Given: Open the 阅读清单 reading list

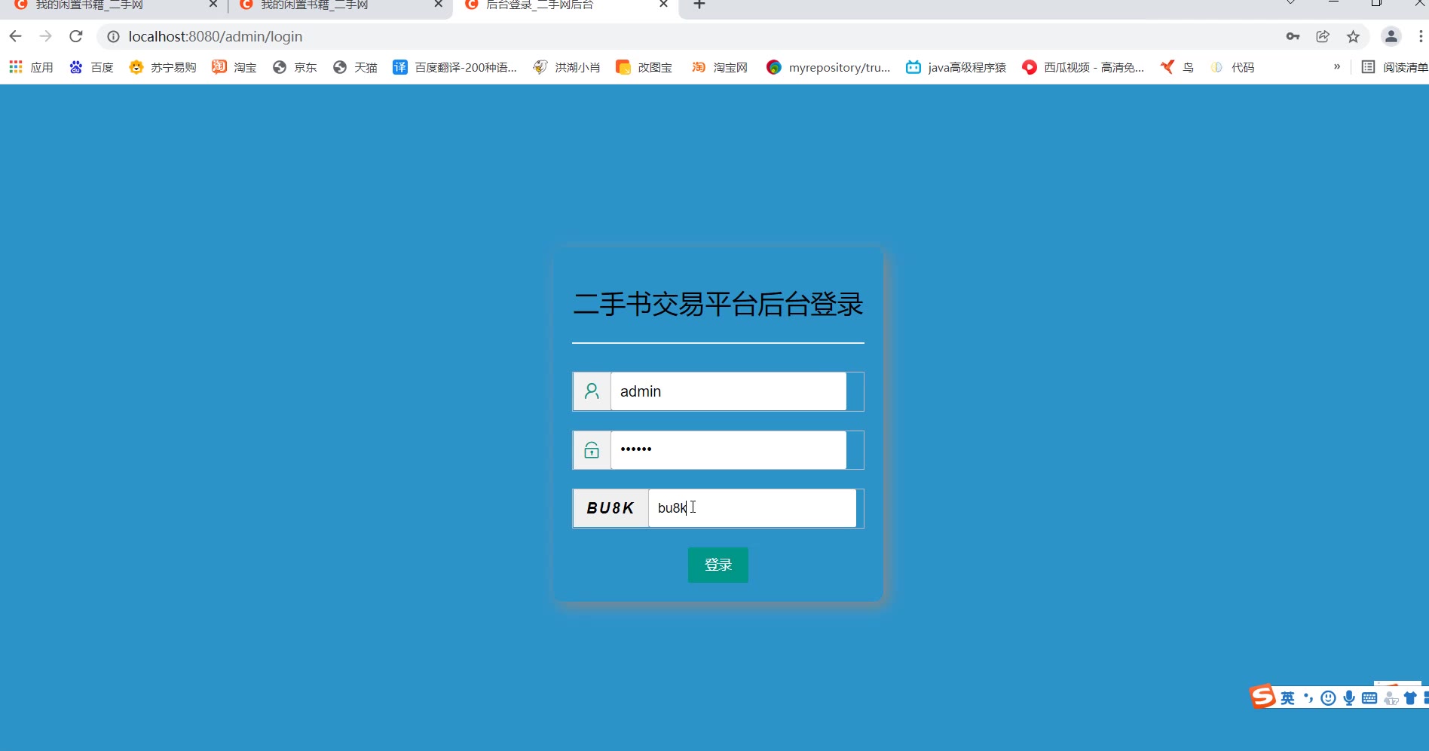Looking at the screenshot, I should (1394, 67).
